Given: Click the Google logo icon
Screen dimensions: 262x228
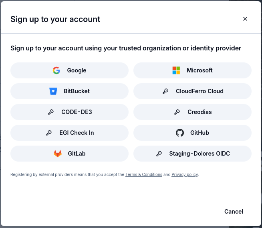Looking at the screenshot, I should (56, 70).
